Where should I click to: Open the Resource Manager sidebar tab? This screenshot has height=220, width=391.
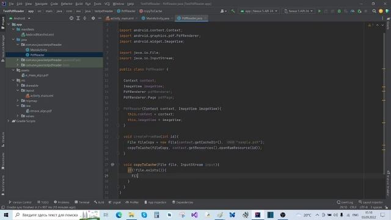2,48
